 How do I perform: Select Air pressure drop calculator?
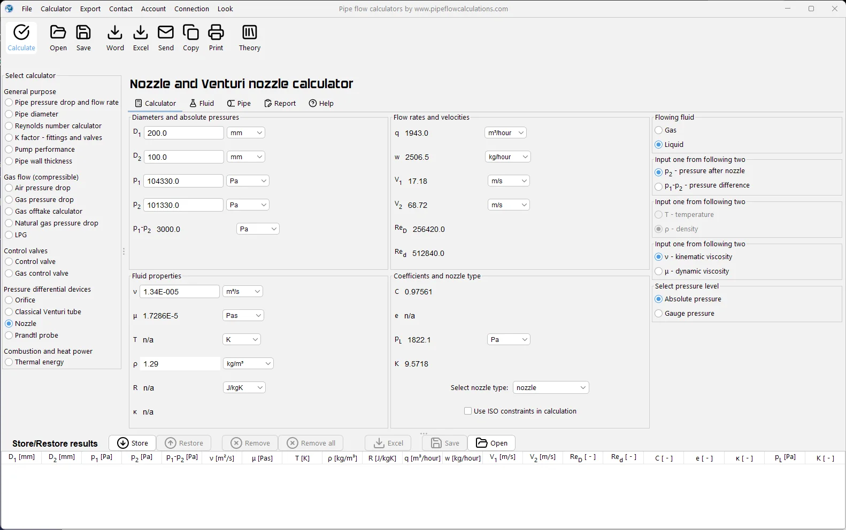[x=37, y=188]
